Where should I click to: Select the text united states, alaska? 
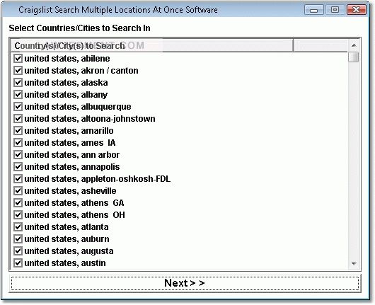click(66, 83)
